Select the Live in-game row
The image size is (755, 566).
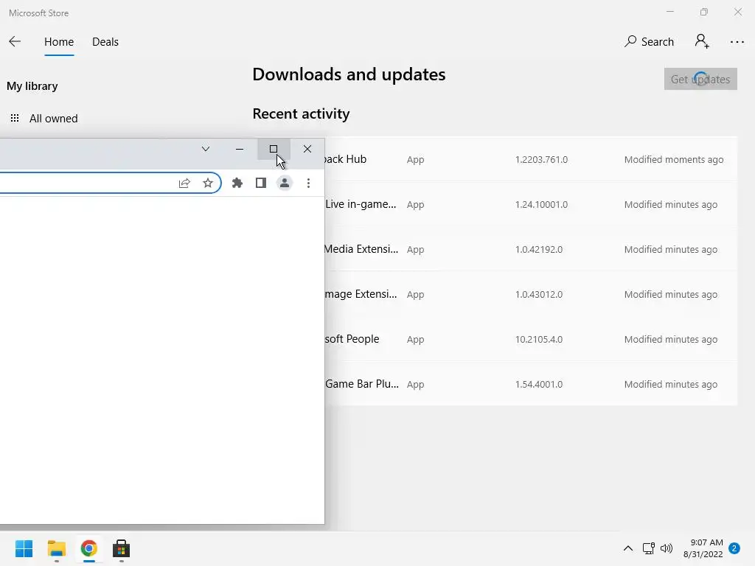click(x=531, y=204)
